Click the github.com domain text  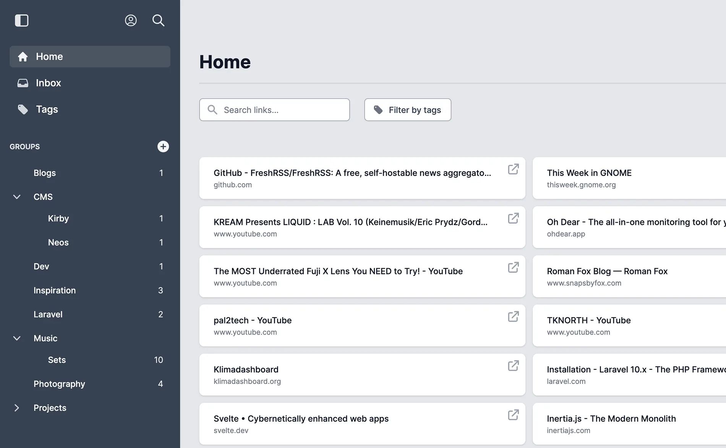[x=233, y=185]
